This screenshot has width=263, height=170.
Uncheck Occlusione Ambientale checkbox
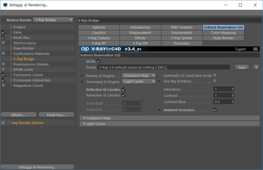pos(4,80)
